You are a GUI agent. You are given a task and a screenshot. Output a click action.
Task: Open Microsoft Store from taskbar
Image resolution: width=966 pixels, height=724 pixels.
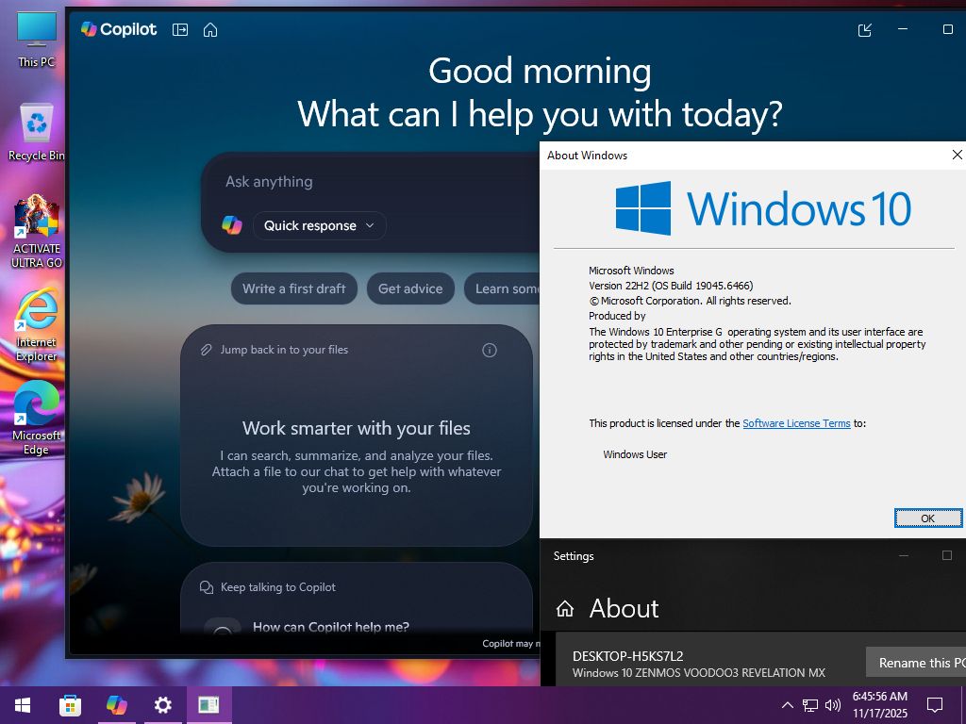click(70, 705)
